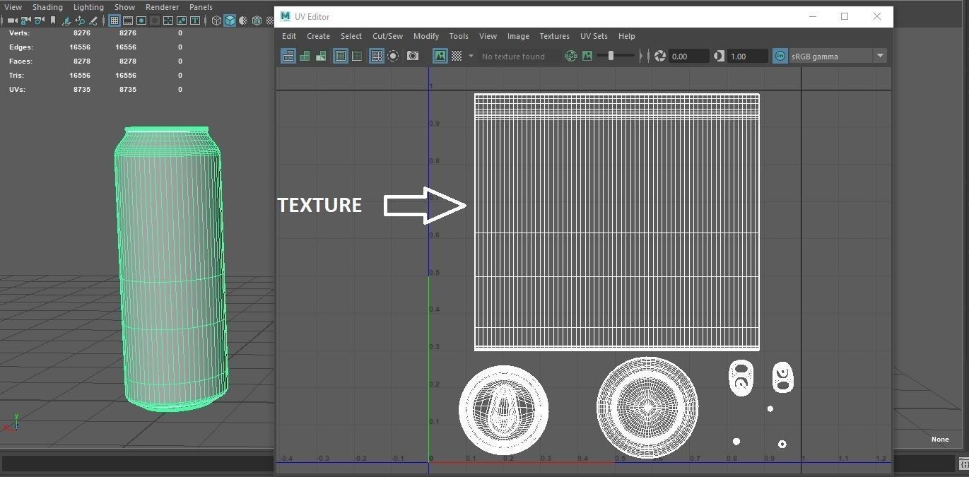The image size is (969, 477).
Task: Click the exposure value field 0.00
Action: point(688,56)
